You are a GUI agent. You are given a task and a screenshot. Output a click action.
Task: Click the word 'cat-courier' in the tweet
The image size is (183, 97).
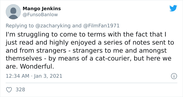coord(114,58)
